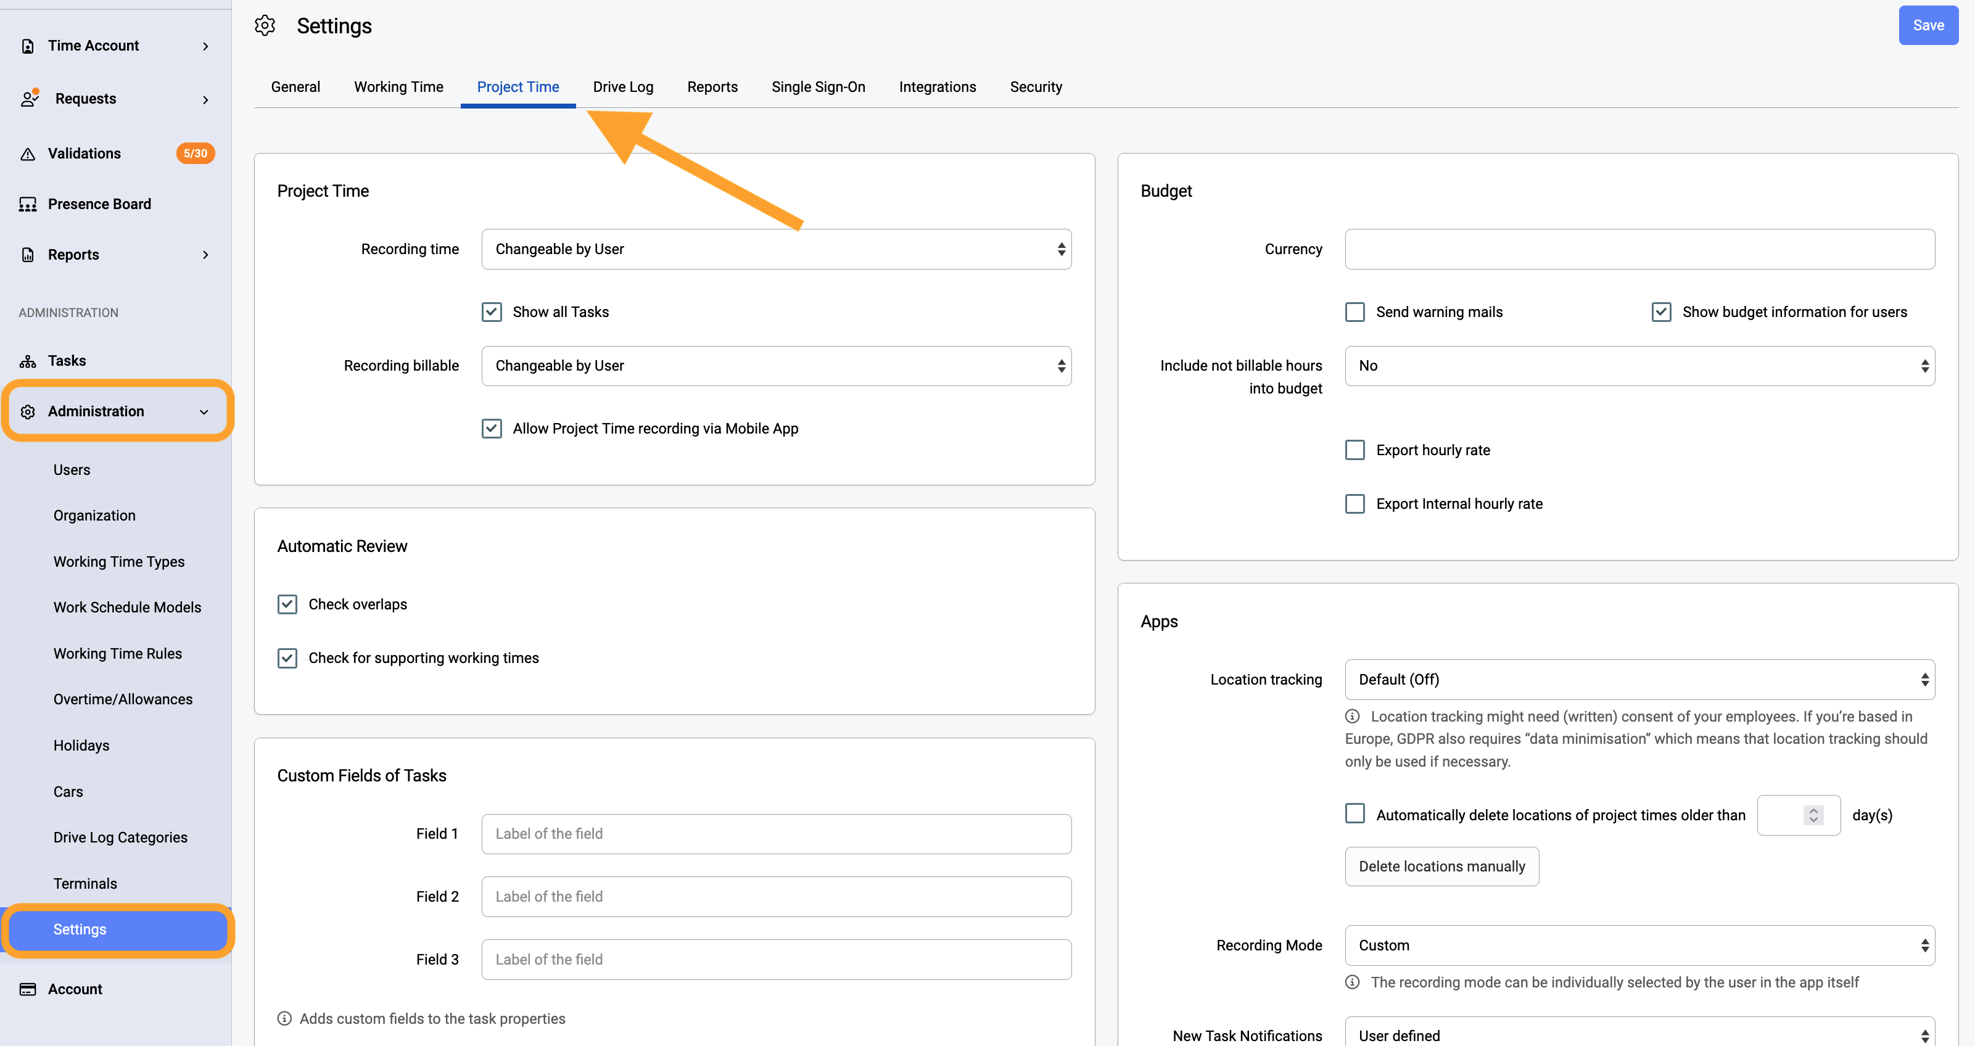Open the Recording Mode dropdown
The width and height of the screenshot is (1975, 1046).
(1639, 945)
